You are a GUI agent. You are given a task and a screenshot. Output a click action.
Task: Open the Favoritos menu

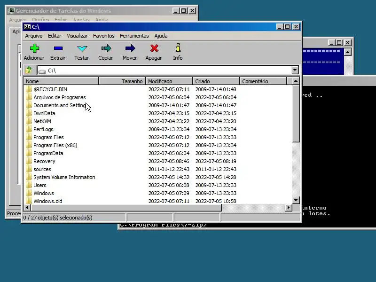[103, 36]
